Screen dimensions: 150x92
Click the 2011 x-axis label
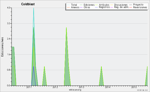[29, 87]
